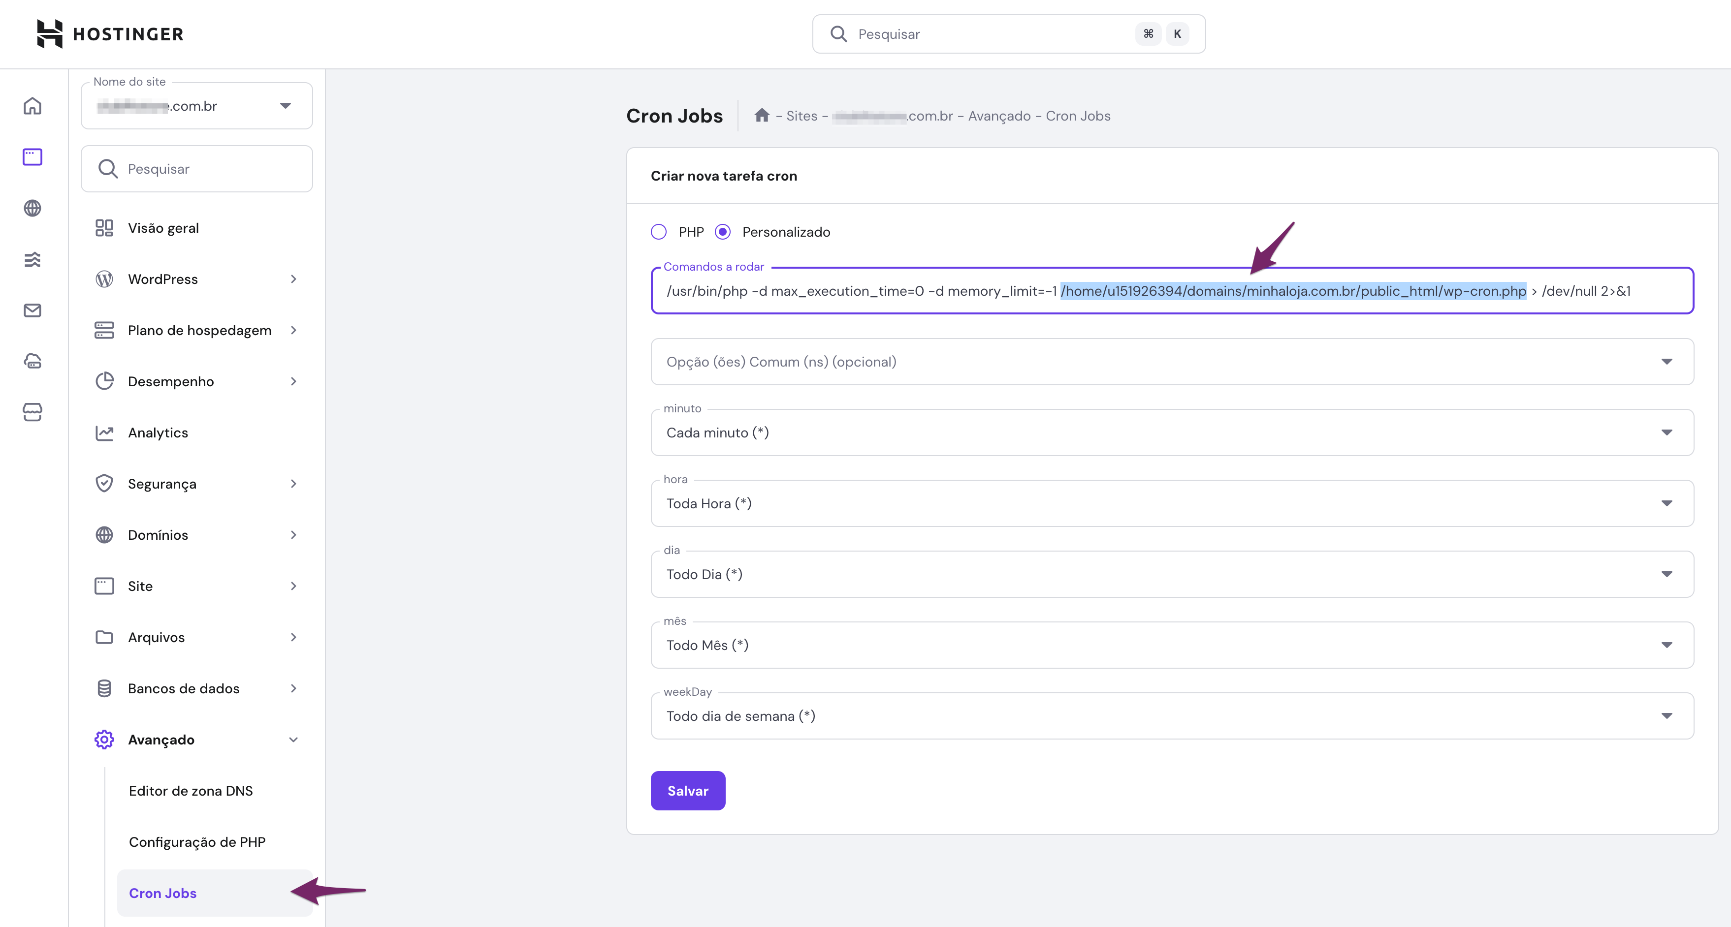This screenshot has width=1731, height=927.
Task: Click Sites breadcrumb link
Action: click(x=801, y=116)
